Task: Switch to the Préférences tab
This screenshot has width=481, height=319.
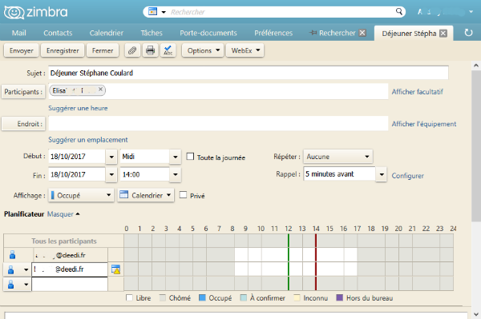Action: [x=273, y=33]
